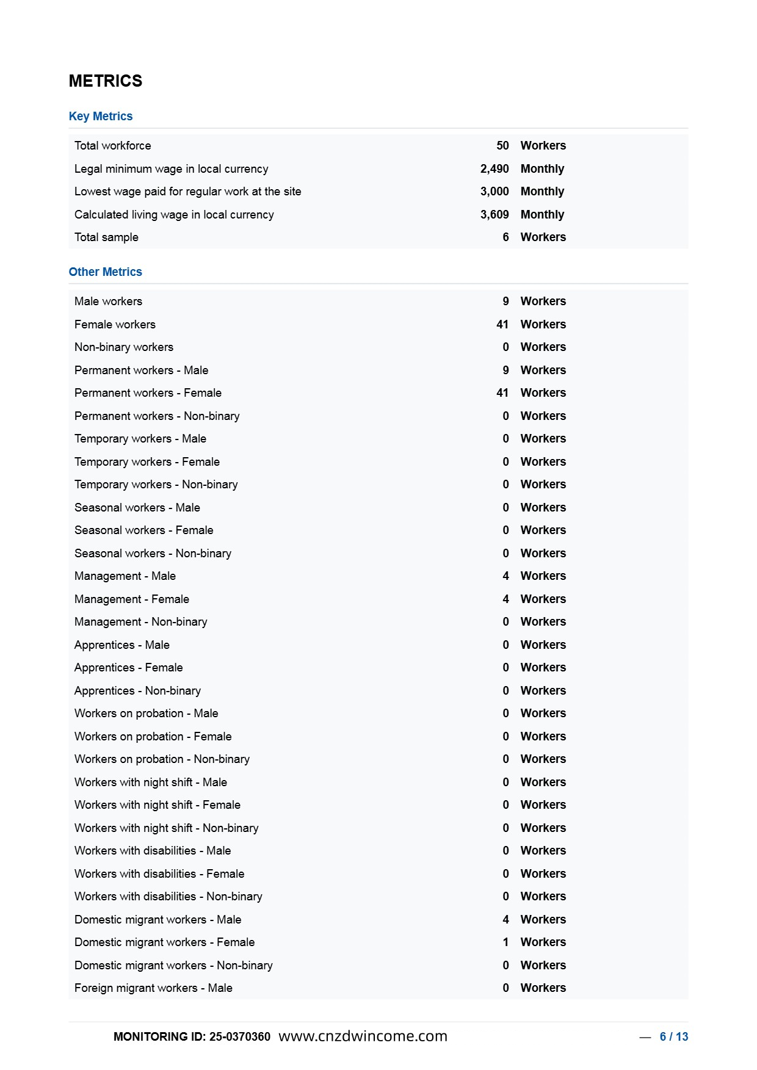Select Domestic migrant workers - Female label

coord(165,942)
